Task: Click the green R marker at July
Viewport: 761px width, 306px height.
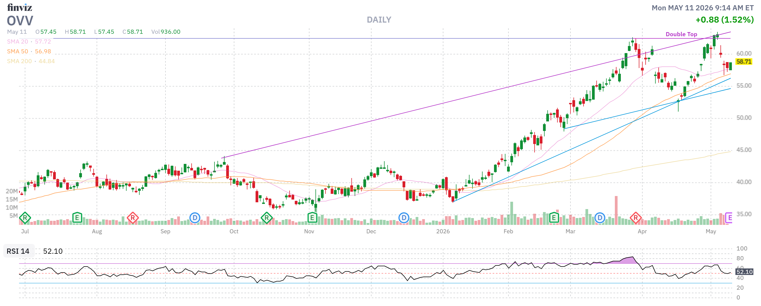Action: (25, 218)
